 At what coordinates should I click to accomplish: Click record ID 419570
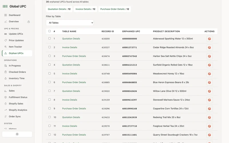click(106, 126)
